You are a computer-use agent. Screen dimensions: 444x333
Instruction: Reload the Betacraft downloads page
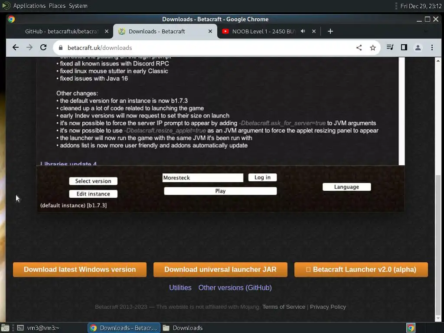pos(43,48)
